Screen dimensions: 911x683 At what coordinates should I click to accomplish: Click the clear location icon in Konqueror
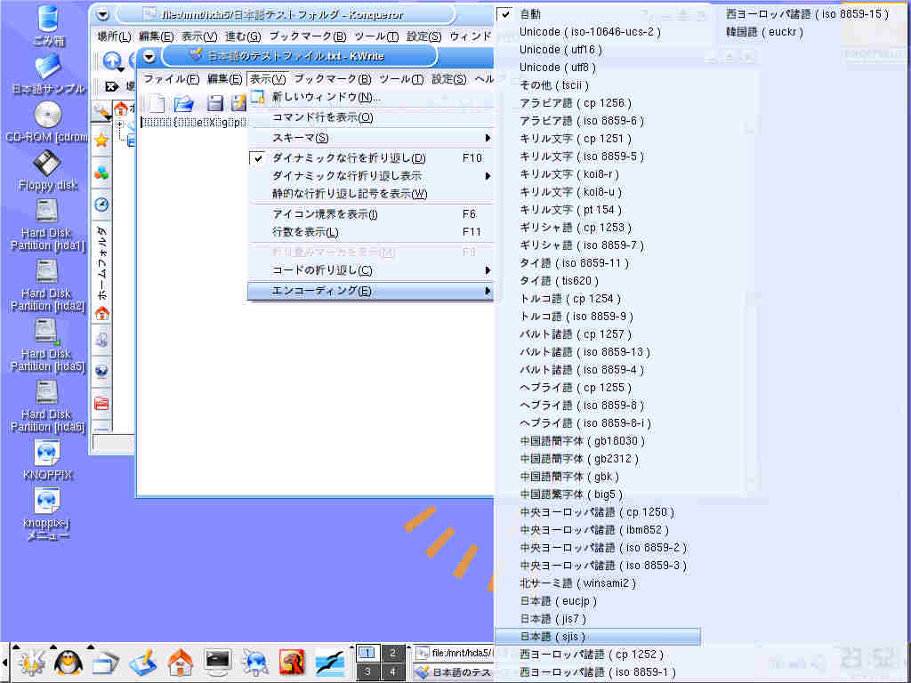click(x=111, y=87)
